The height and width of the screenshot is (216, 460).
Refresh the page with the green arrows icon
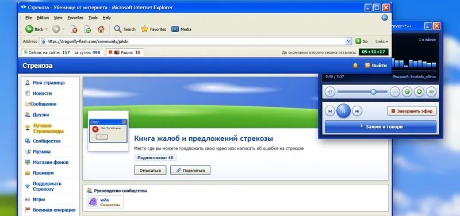coord(87,29)
